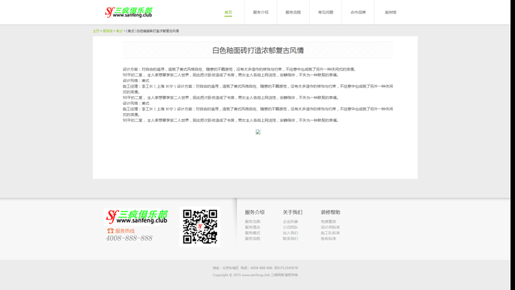Open the 首页 navigation tab
515x290 pixels.
228,12
